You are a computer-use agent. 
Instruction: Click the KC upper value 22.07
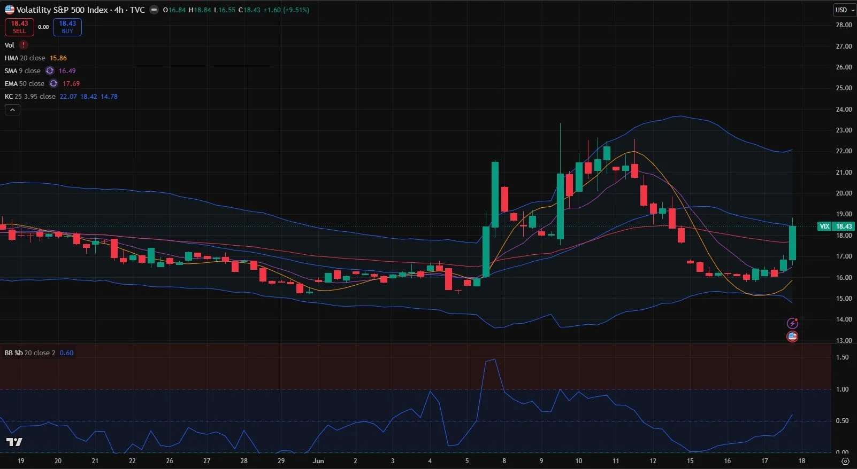coord(68,96)
